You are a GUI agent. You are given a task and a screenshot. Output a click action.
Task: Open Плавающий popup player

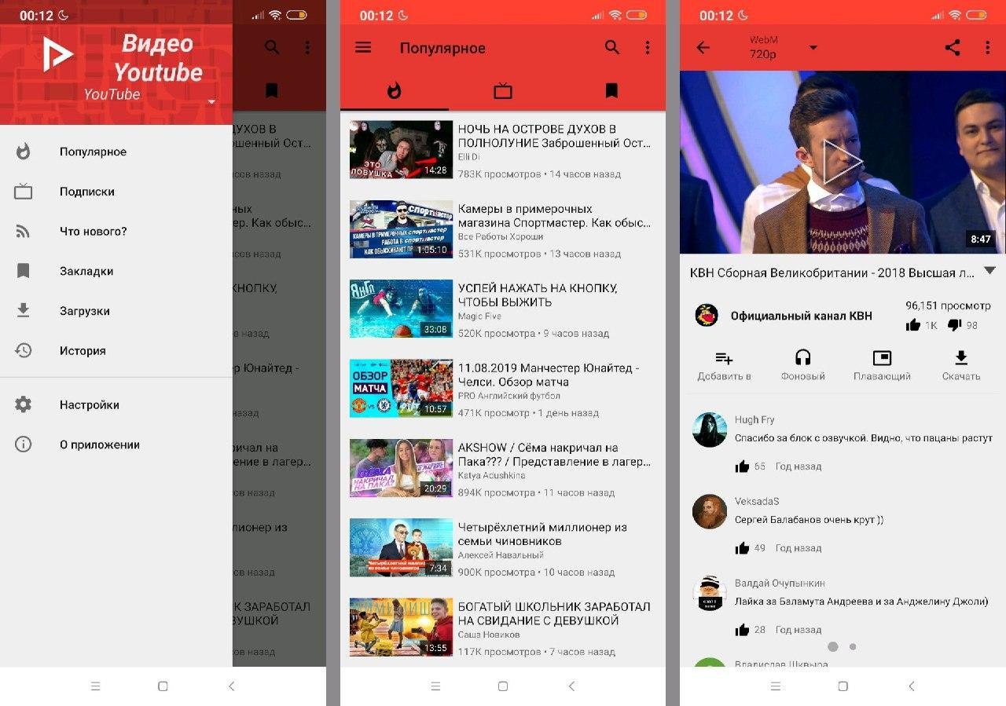pos(882,366)
